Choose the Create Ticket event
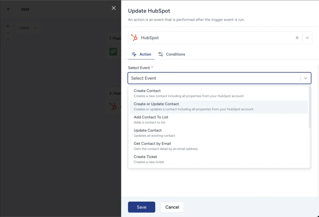This screenshot has height=217, width=319. pos(218,159)
